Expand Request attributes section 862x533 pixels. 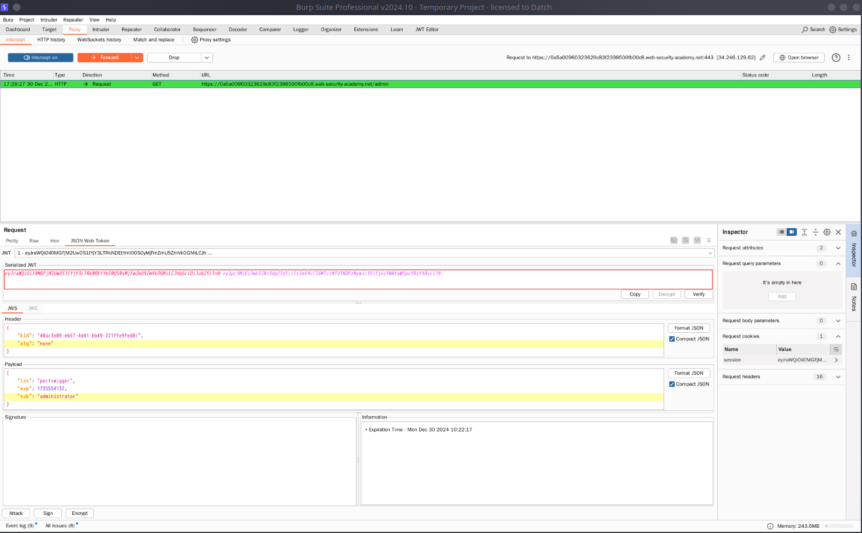[838, 248]
